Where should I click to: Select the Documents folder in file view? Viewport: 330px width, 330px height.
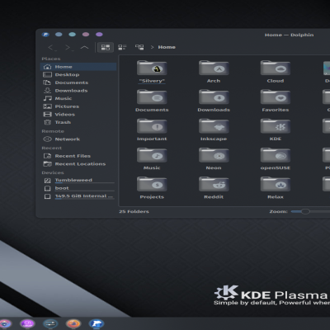[x=152, y=101]
